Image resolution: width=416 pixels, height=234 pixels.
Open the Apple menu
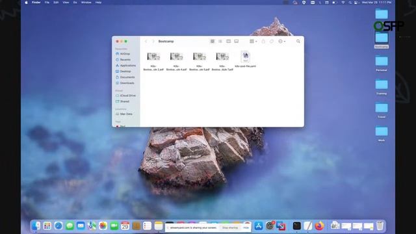pyautogui.click(x=26, y=3)
